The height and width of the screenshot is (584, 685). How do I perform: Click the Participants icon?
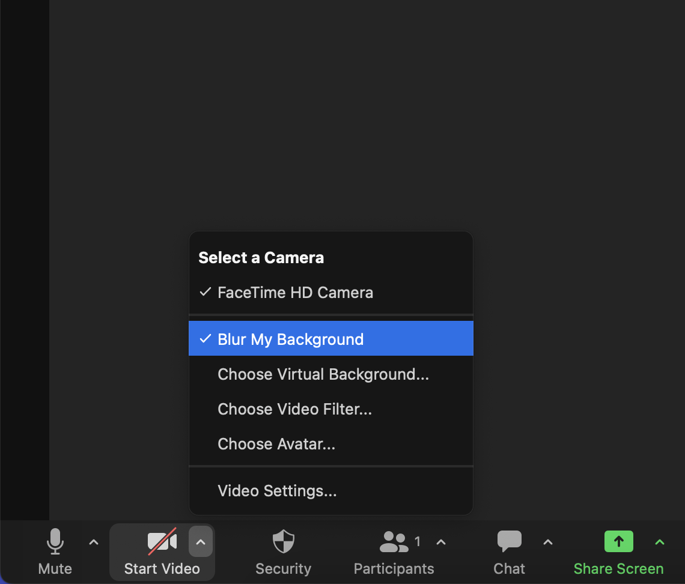pos(394,541)
